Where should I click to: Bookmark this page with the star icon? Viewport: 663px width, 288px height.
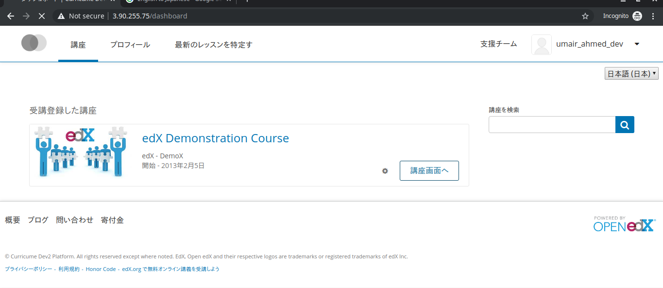[585, 16]
